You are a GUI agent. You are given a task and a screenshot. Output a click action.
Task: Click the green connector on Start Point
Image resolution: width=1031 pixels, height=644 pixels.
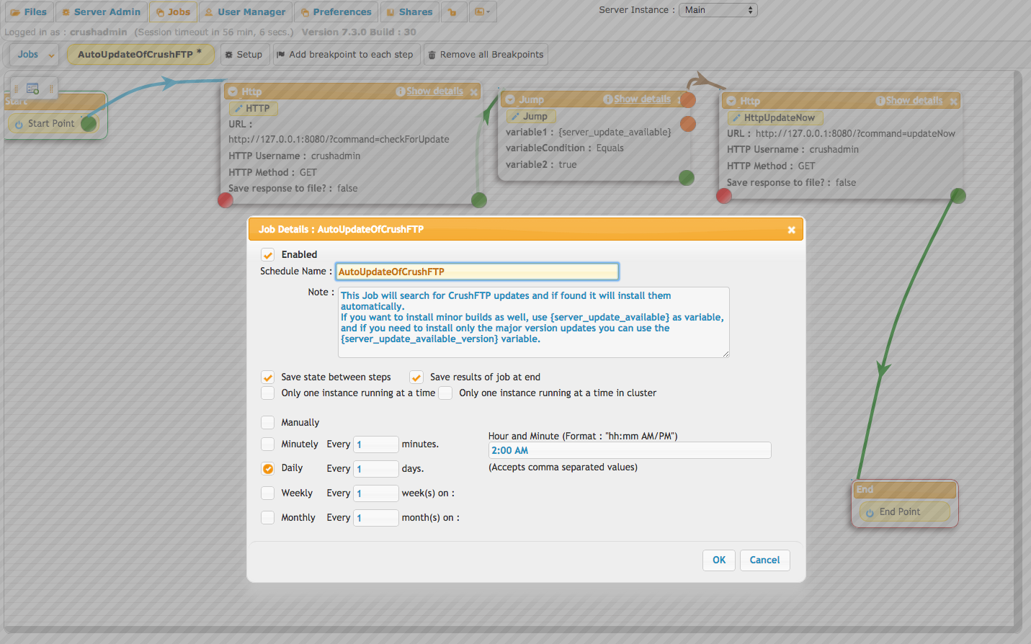(89, 123)
